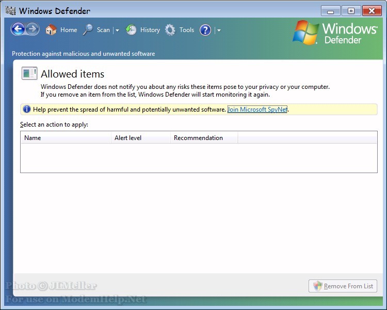Expand the Scan options dropdown arrow
Image resolution: width=387 pixels, height=310 pixels.
point(117,30)
